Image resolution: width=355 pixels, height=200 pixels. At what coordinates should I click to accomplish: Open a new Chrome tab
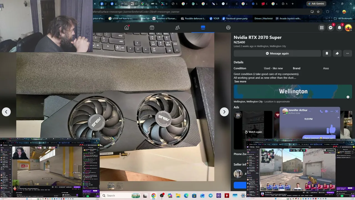pos(293,4)
